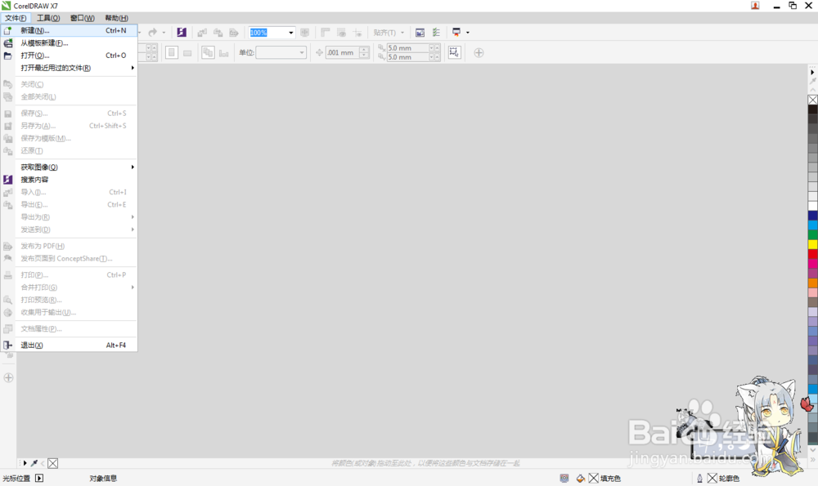This screenshot has width=818, height=486.
Task: Open the Application Launcher icon on the toolbar
Action: [x=456, y=32]
